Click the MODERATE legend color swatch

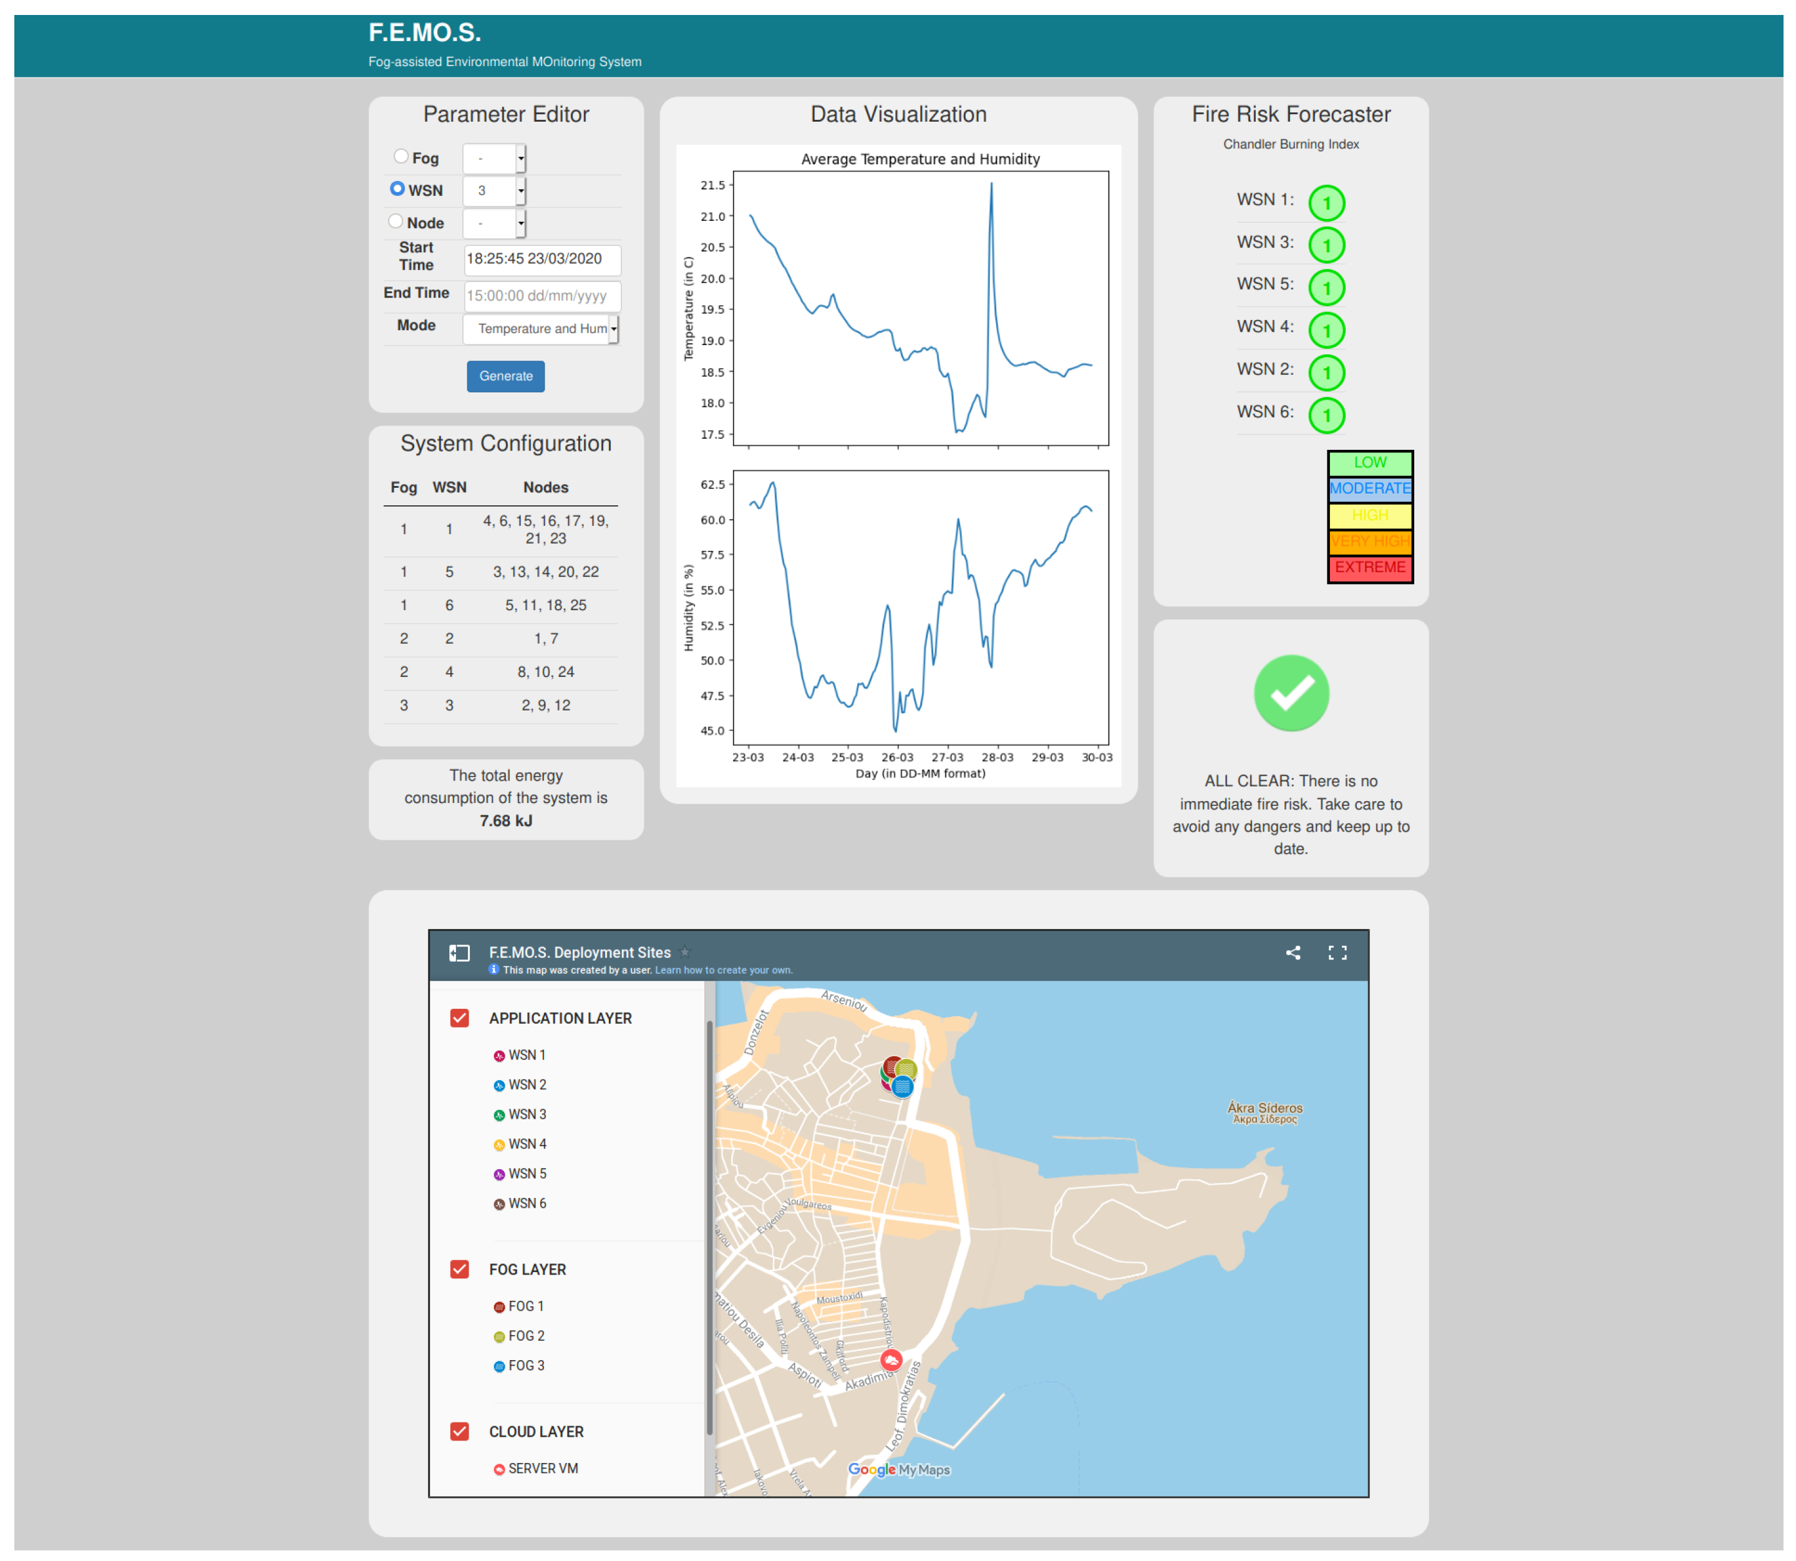(1369, 489)
